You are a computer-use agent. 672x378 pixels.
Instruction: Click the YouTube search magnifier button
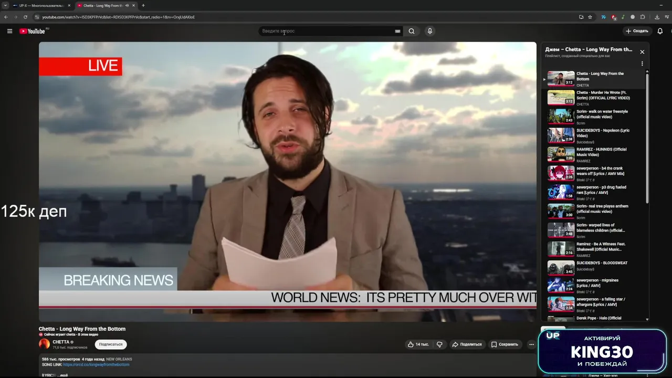coord(412,31)
